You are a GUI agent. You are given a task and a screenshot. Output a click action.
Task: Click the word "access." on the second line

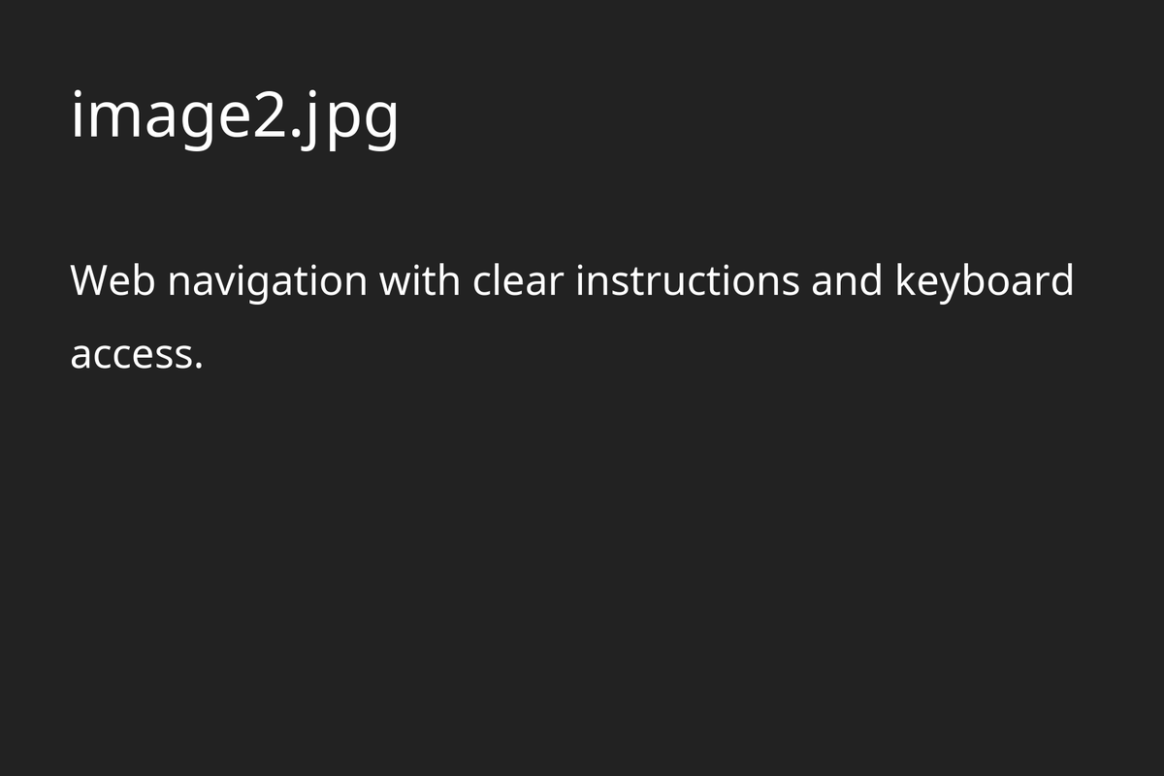[137, 354]
